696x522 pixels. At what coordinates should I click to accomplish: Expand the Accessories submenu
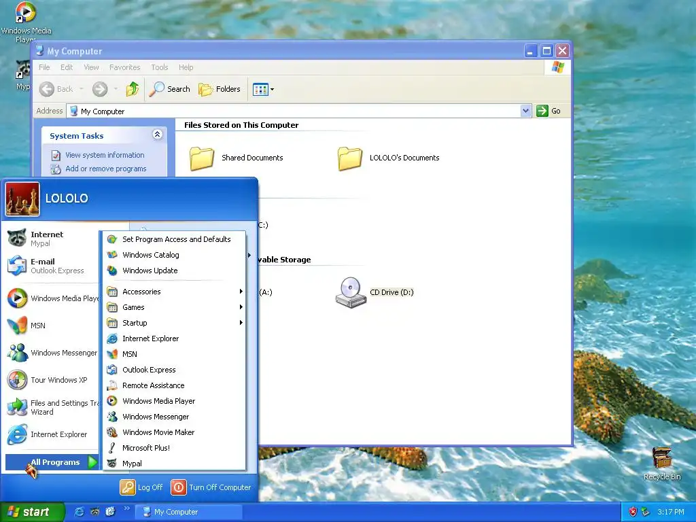pos(175,292)
